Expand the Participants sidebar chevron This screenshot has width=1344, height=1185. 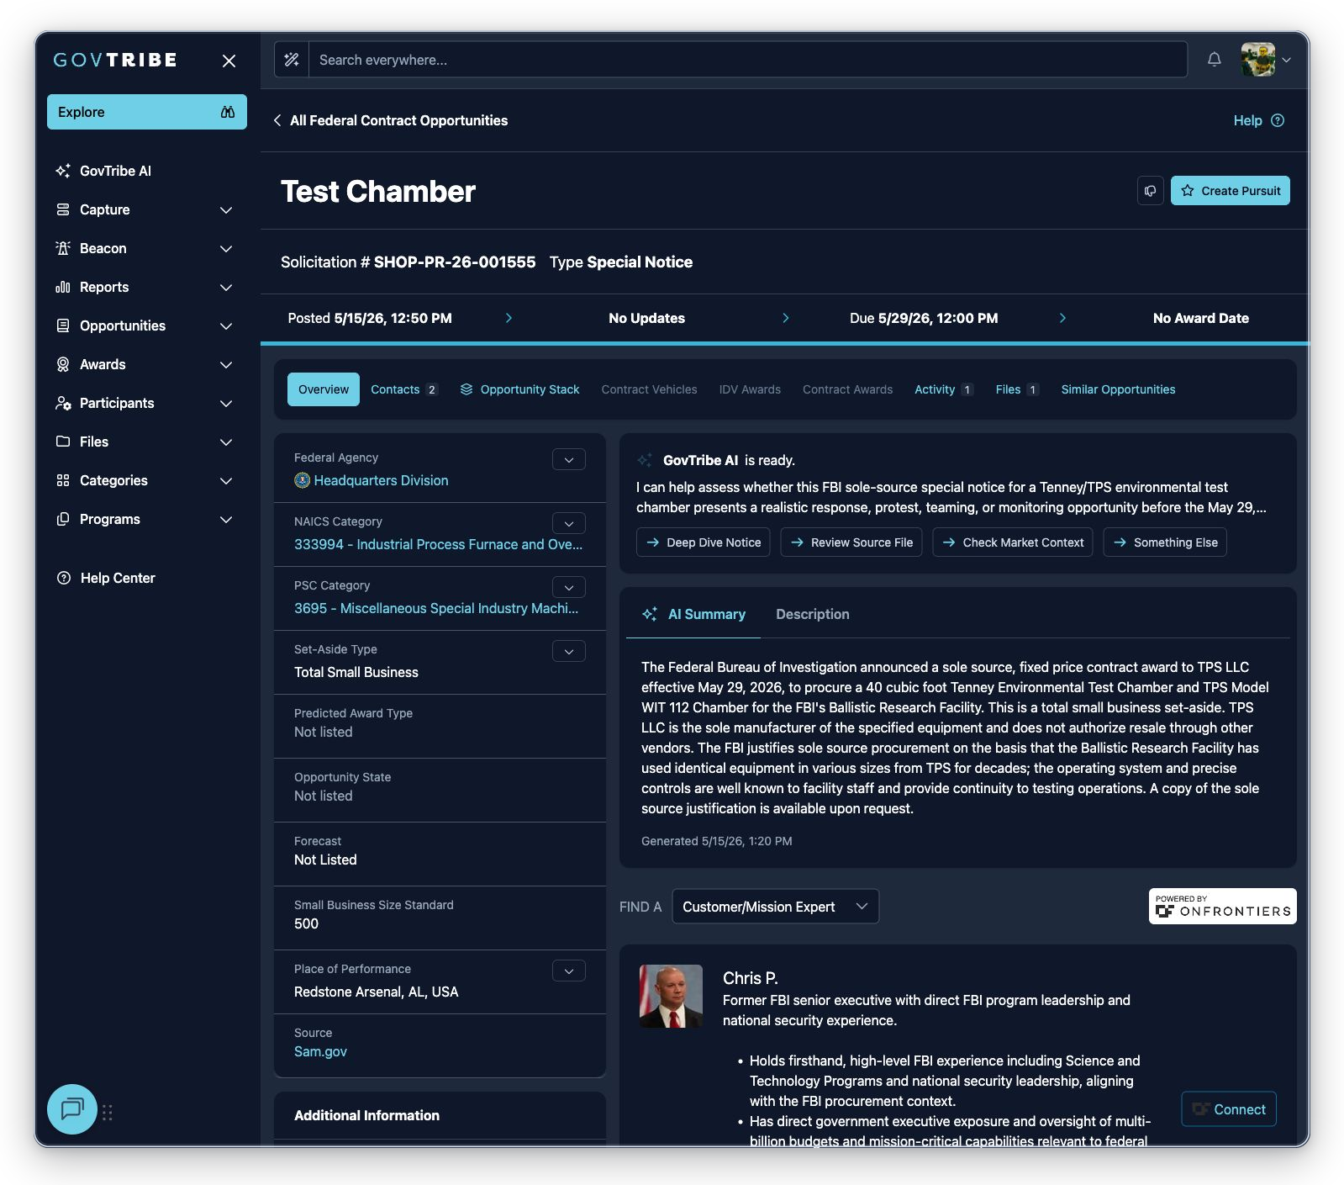click(x=226, y=403)
